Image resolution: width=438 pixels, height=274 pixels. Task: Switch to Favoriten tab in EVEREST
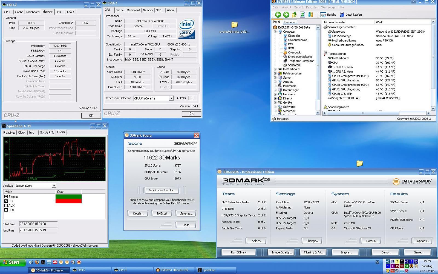pos(290,22)
